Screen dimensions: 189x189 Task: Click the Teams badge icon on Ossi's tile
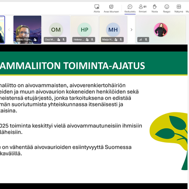pos(59,40)
